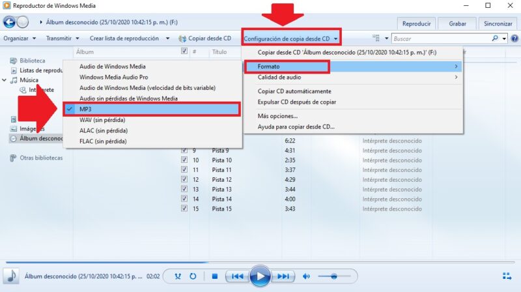Image resolution: width=521 pixels, height=292 pixels.
Task: Open the search options dropdown arrow
Action: click(504, 38)
